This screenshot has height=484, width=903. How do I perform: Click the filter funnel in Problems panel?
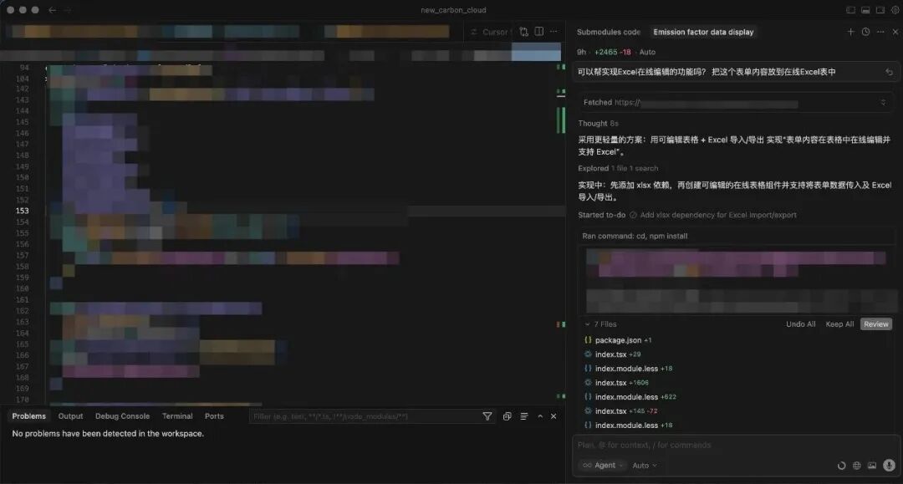point(487,416)
